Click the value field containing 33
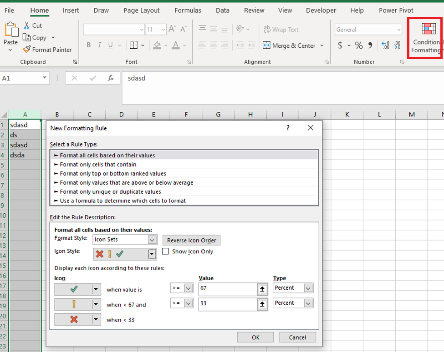 coord(228,304)
